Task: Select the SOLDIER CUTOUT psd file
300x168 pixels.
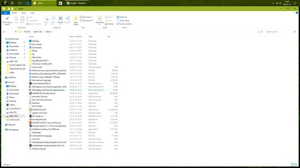Action: [46, 123]
